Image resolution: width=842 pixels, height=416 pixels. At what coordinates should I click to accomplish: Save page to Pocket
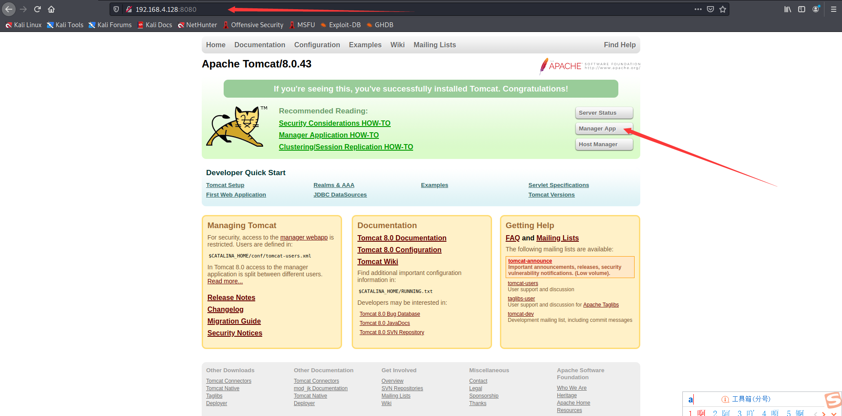point(710,9)
